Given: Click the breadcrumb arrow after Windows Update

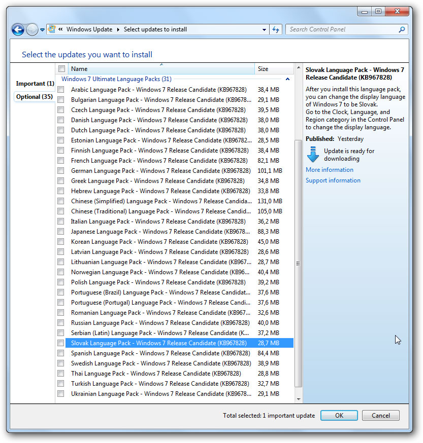Looking at the screenshot, I should (x=118, y=29).
